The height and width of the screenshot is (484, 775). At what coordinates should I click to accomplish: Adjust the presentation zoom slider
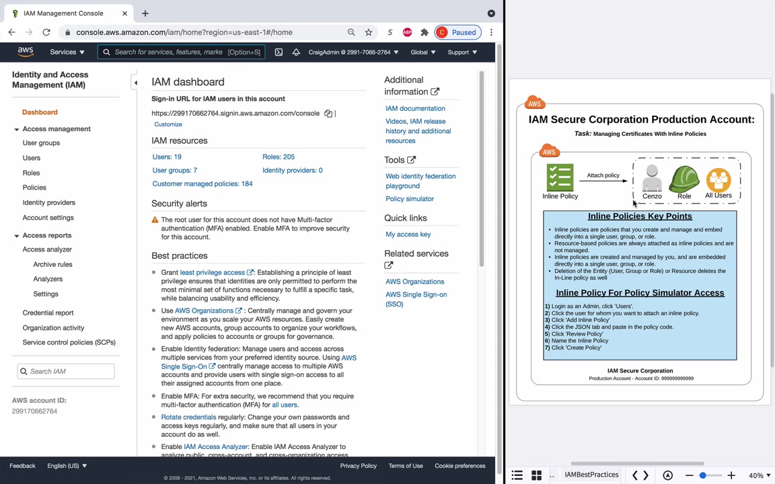coord(710,476)
